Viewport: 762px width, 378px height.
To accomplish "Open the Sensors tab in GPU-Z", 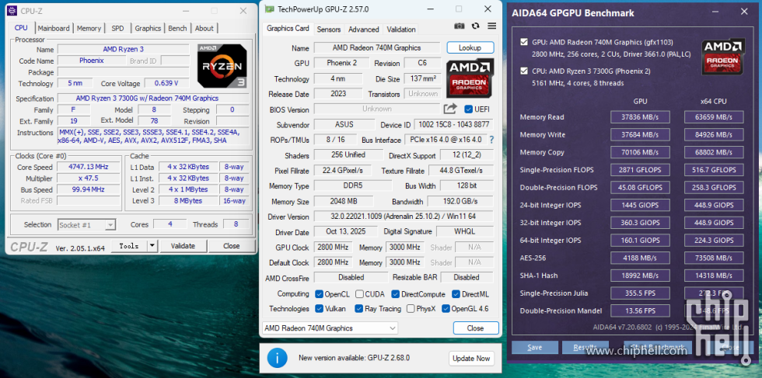I will [x=329, y=29].
